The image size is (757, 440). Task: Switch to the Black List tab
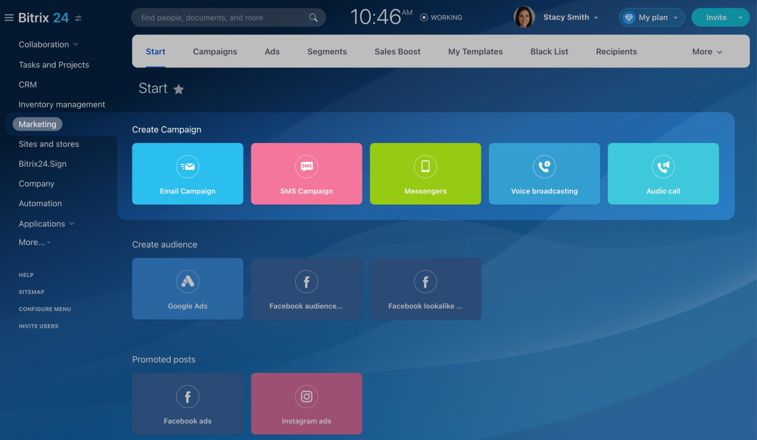[x=549, y=52]
